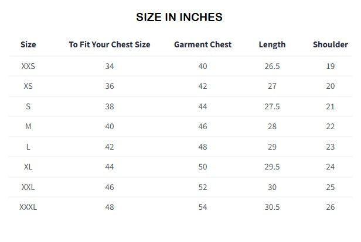Select the 27.5 length value for S
The image size is (361, 242).
click(x=272, y=106)
